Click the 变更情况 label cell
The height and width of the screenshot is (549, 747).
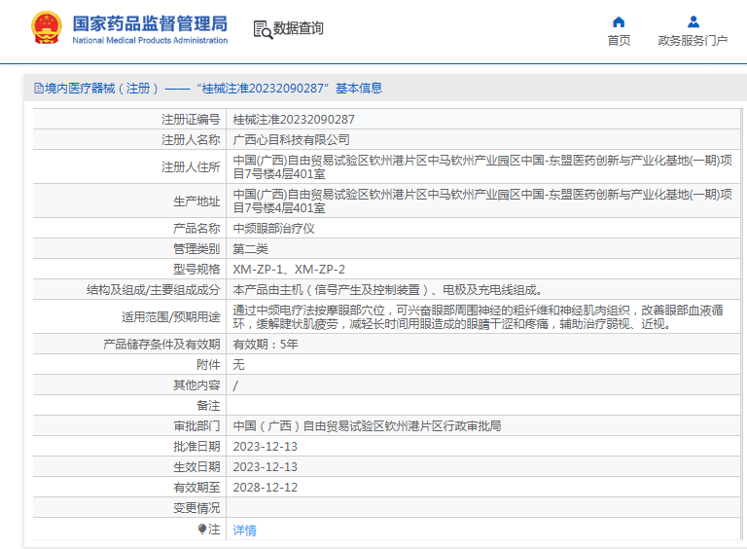coord(196,508)
